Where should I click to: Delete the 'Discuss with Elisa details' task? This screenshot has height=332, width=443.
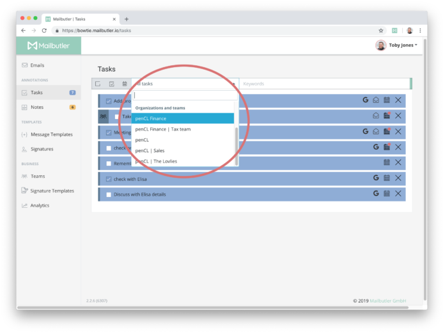point(398,193)
